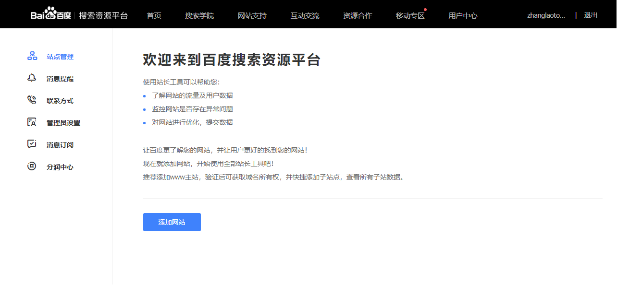Open the zhanglaoto... username account link
617x285 pixels.
pos(546,15)
